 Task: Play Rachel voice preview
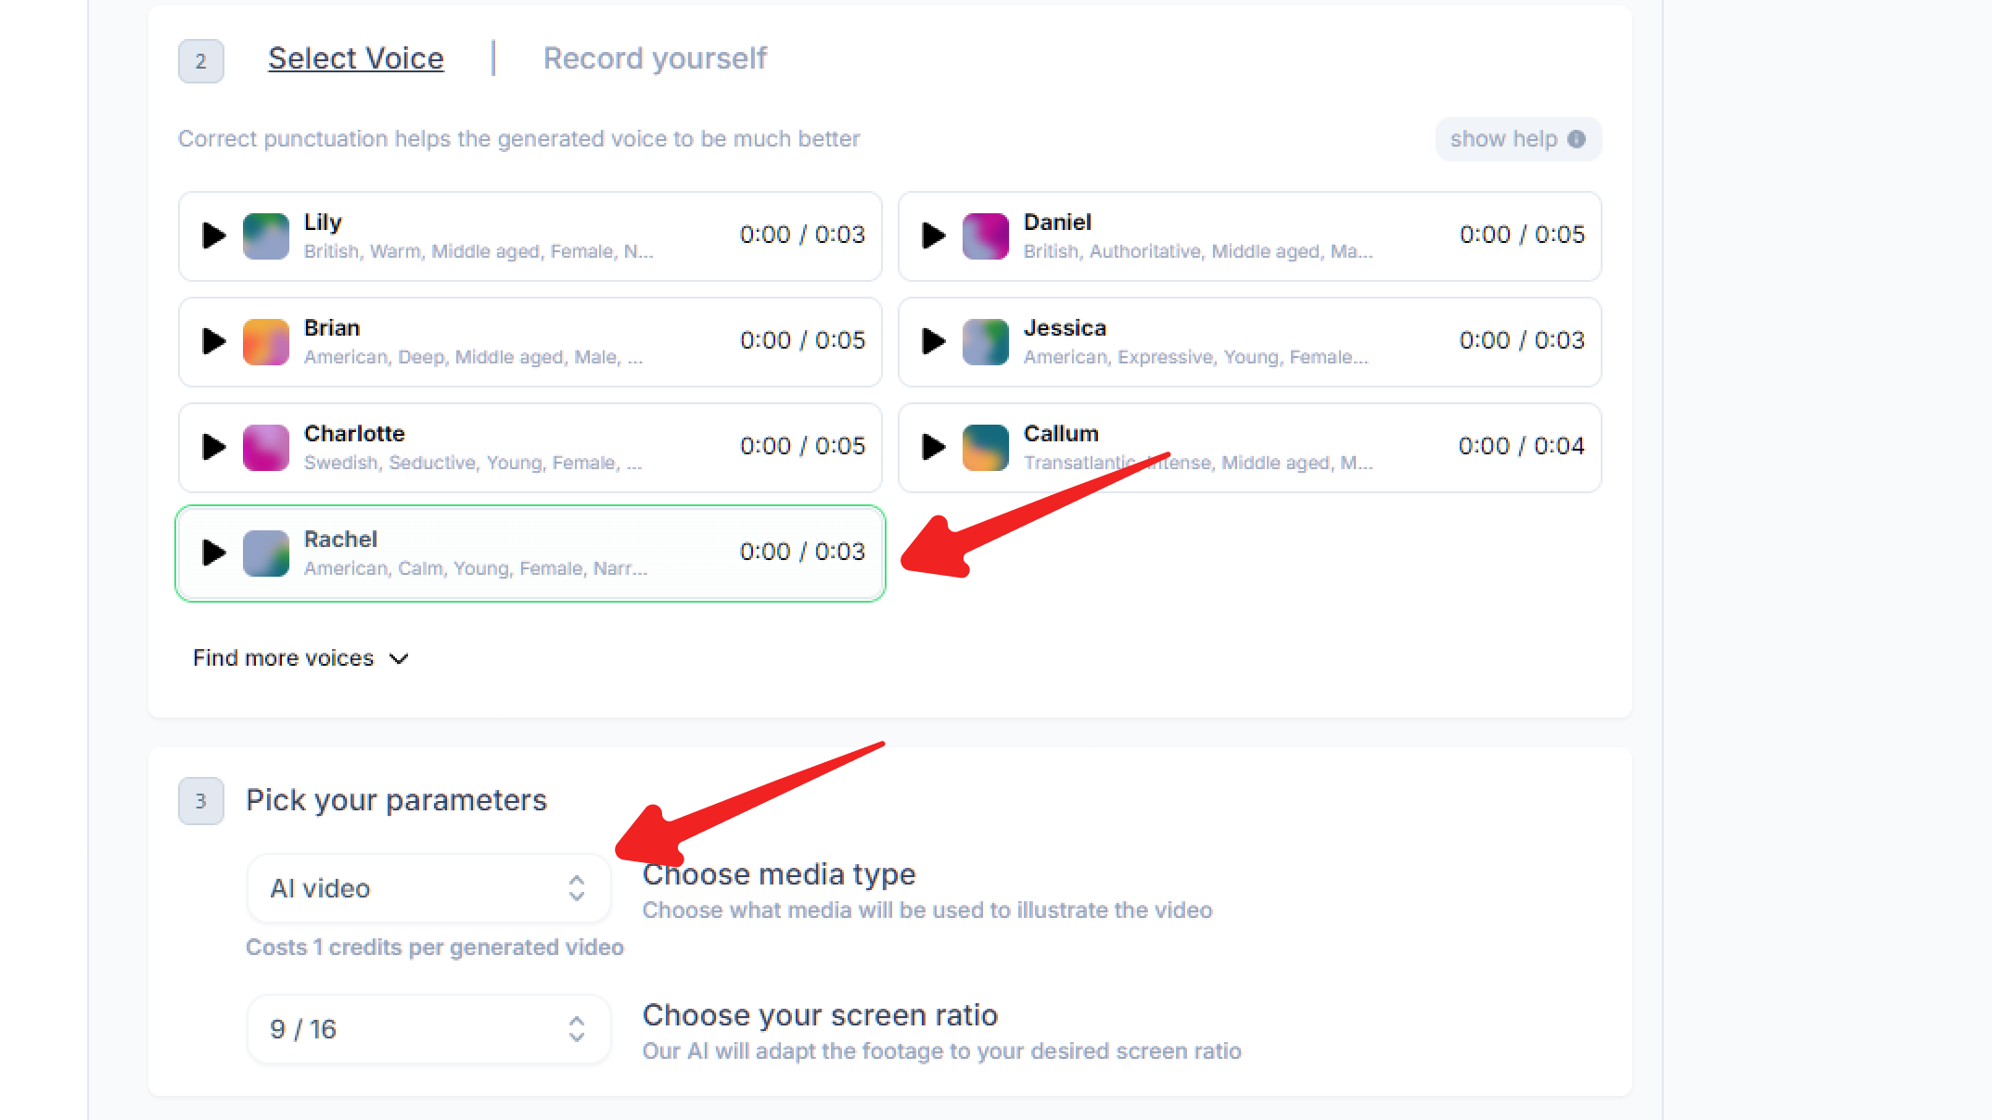214,553
